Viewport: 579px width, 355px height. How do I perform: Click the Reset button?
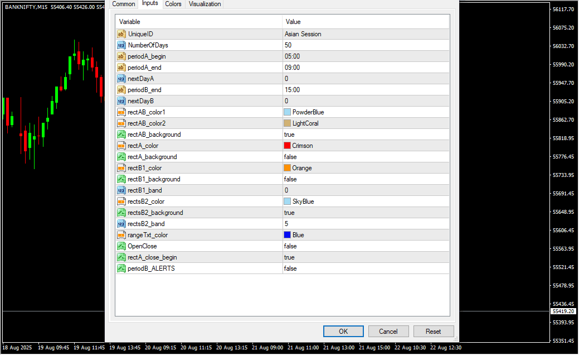pos(433,331)
